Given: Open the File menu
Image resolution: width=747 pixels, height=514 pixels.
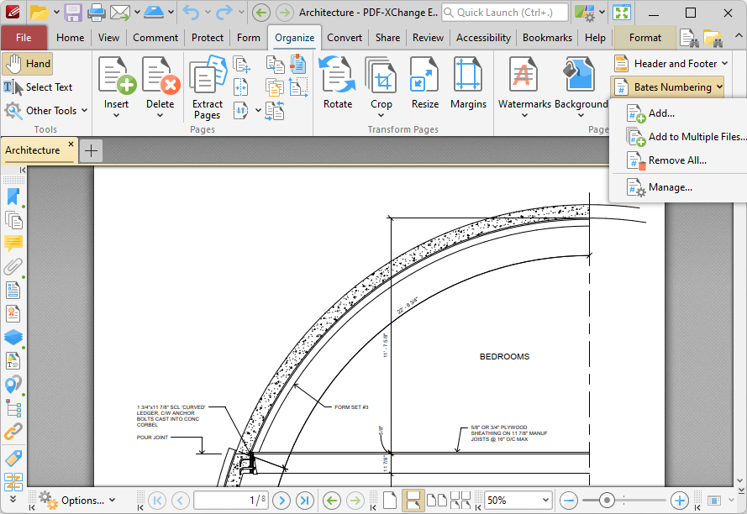Looking at the screenshot, I should [24, 38].
